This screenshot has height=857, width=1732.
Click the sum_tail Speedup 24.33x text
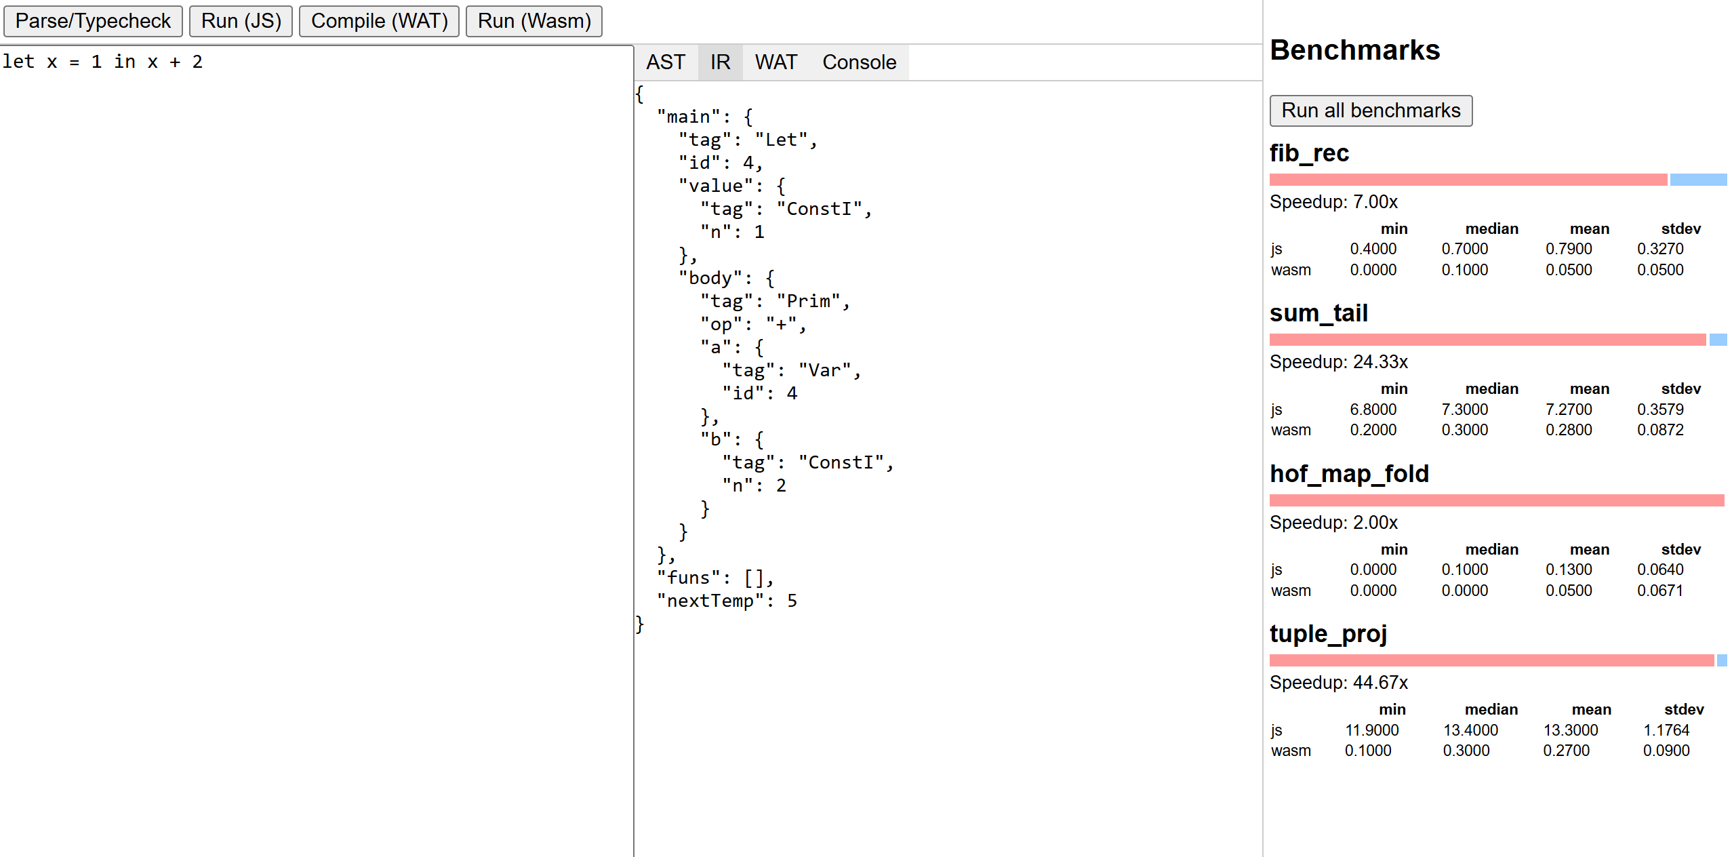(x=1338, y=362)
